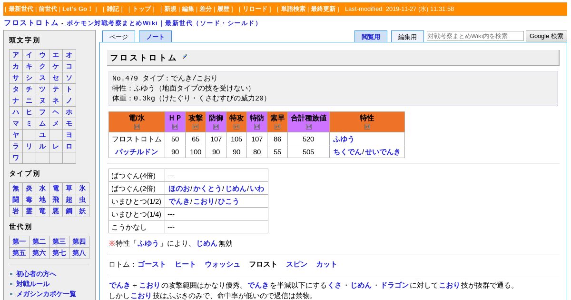The width and height of the screenshot is (571, 300).
Task: Switch to the ノート tab
Action: click(155, 37)
